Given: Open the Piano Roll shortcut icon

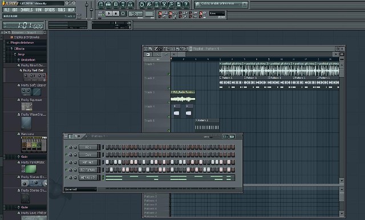Looking at the screenshot, I should tap(116, 5).
